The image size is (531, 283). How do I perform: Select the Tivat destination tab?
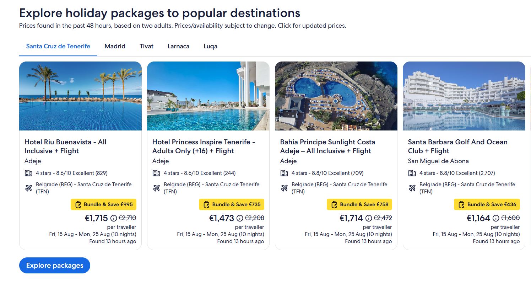tap(146, 46)
